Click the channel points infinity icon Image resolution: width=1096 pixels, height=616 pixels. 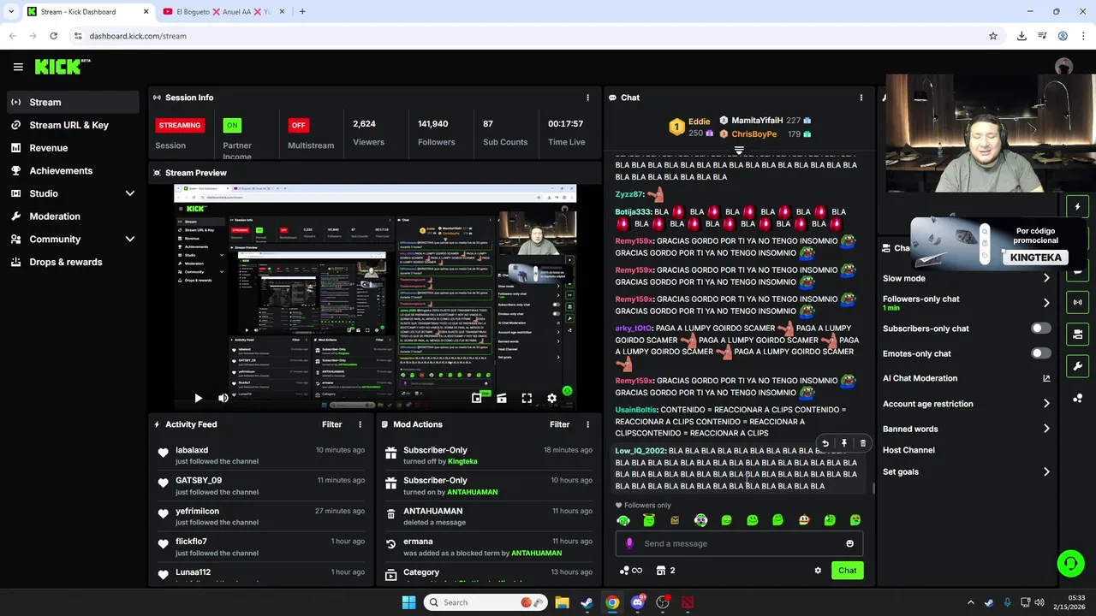[x=630, y=571]
